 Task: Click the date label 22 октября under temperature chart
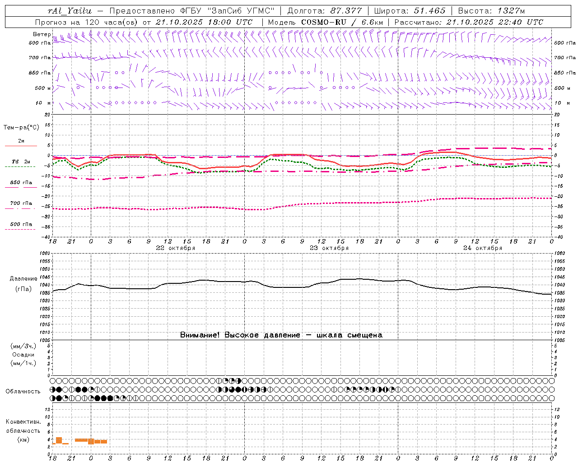click(176, 248)
